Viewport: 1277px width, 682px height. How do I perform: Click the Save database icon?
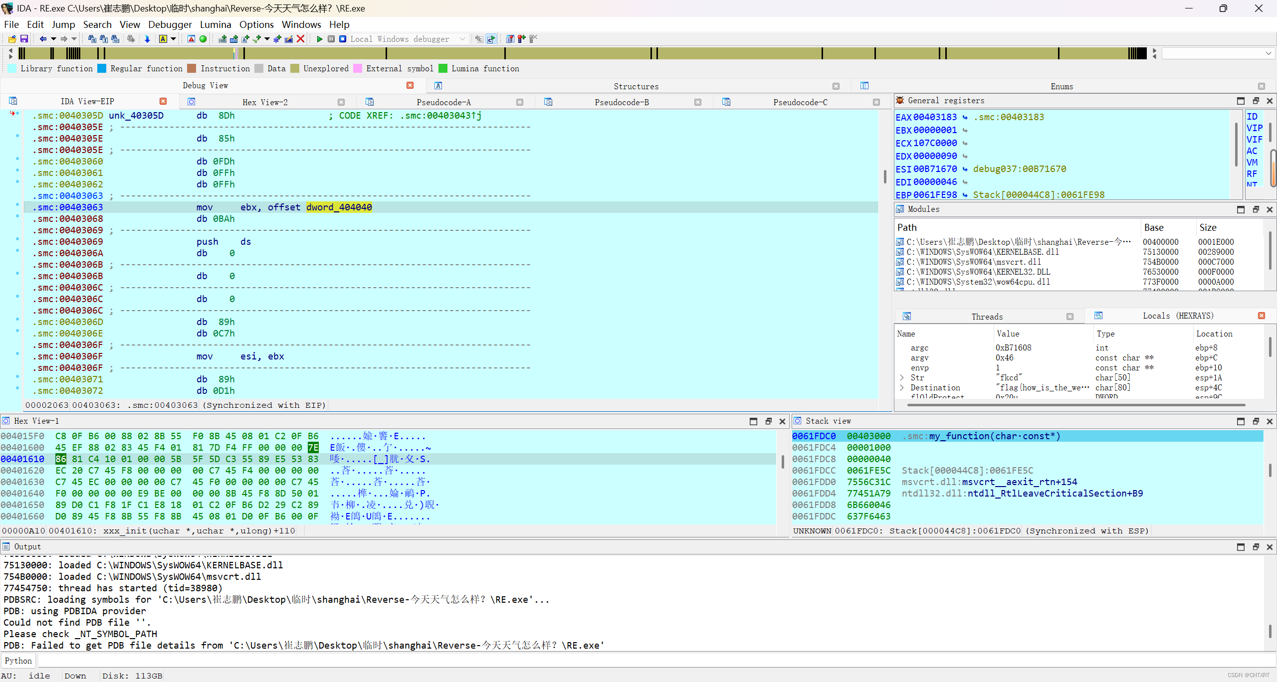click(x=24, y=39)
